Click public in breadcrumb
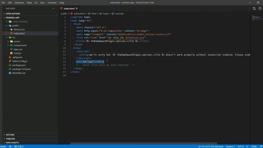Viewport: 263px width, 148px height. click(x=64, y=14)
